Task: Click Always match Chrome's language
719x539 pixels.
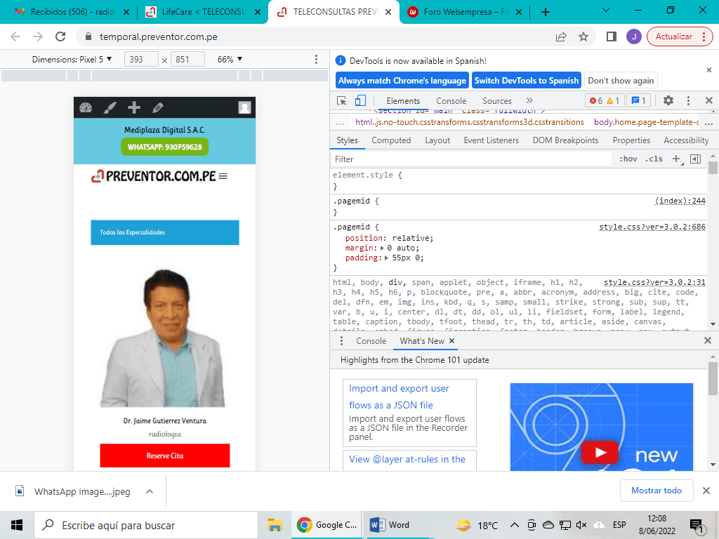Action: [x=402, y=81]
